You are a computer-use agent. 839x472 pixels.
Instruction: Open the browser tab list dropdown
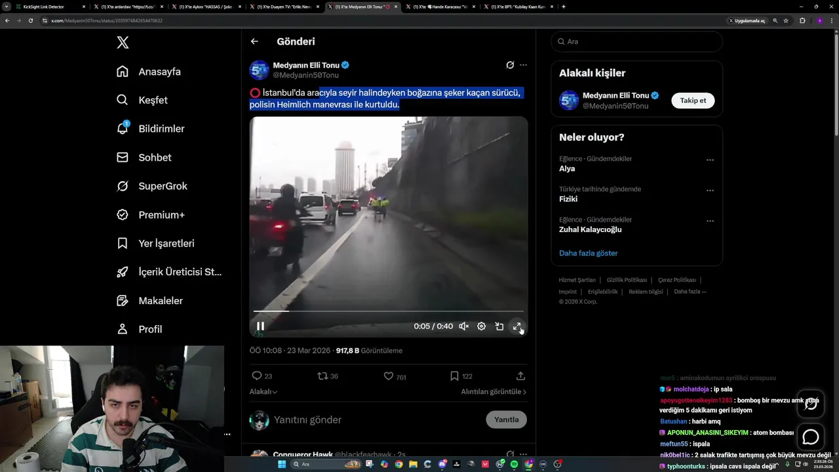click(6, 7)
